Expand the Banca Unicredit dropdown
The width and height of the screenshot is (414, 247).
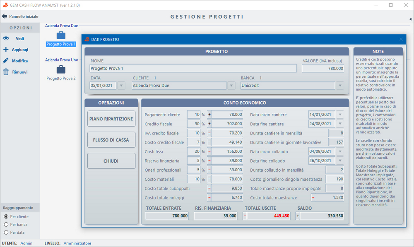tap(339, 86)
